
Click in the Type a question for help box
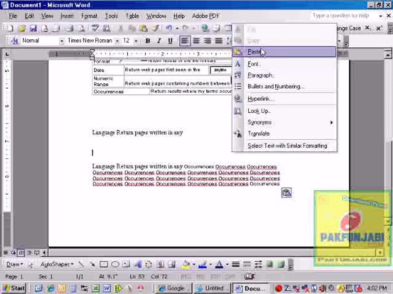coord(343,16)
